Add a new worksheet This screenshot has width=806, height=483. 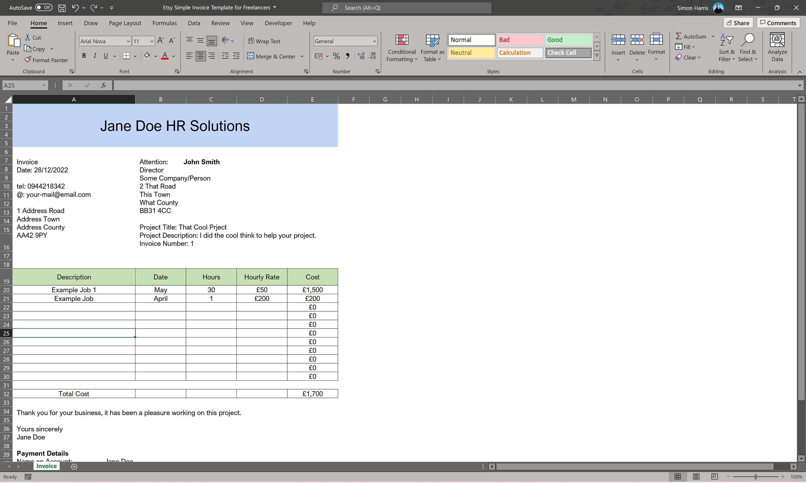click(74, 466)
